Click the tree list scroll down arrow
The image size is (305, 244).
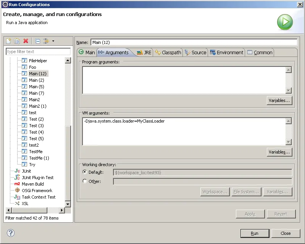(68, 204)
